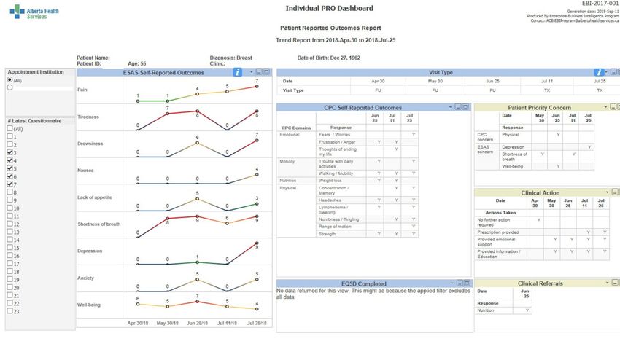The height and width of the screenshot is (360, 620).
Task: Select the unlabeled appointment institution radio button
Action: click(10, 87)
